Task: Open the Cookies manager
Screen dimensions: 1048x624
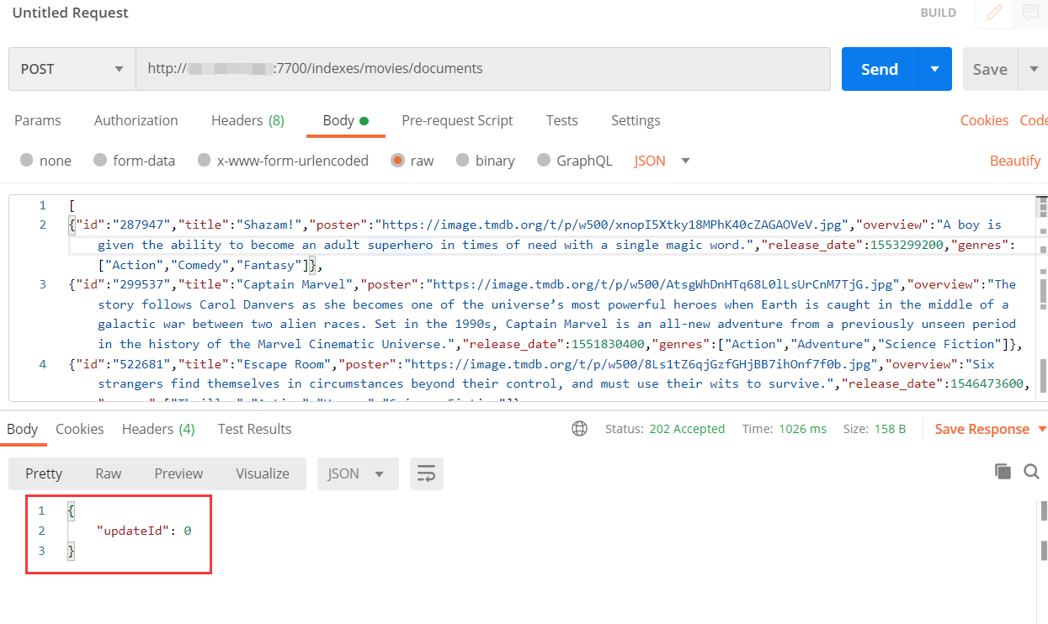Action: (x=984, y=120)
